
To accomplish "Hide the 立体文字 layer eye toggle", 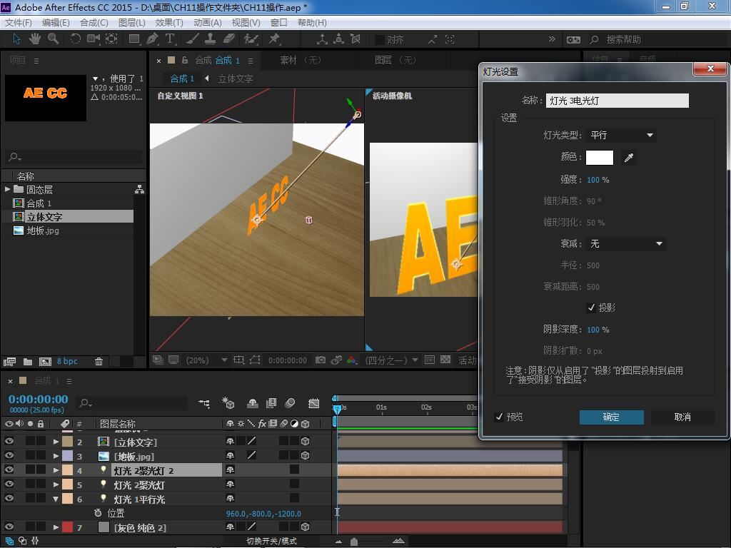I will (x=9, y=441).
